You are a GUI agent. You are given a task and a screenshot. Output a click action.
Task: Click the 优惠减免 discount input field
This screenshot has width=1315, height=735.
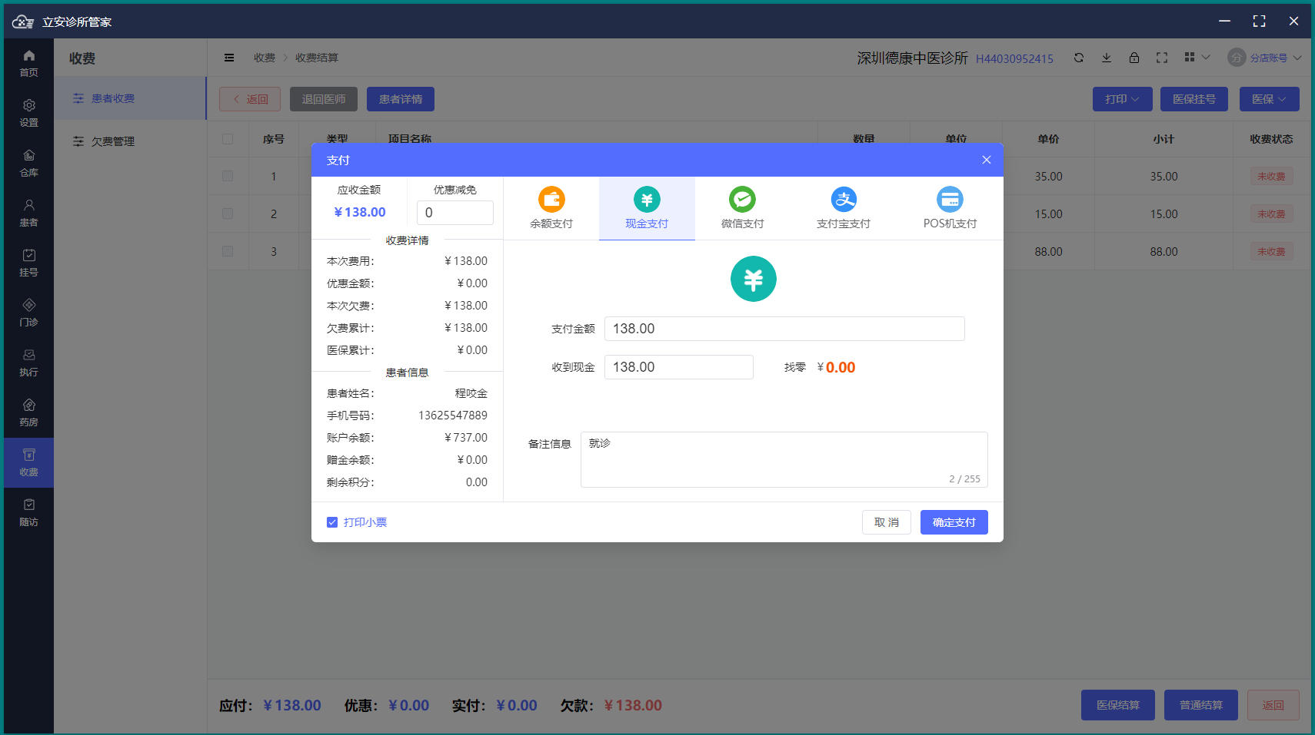click(x=455, y=213)
